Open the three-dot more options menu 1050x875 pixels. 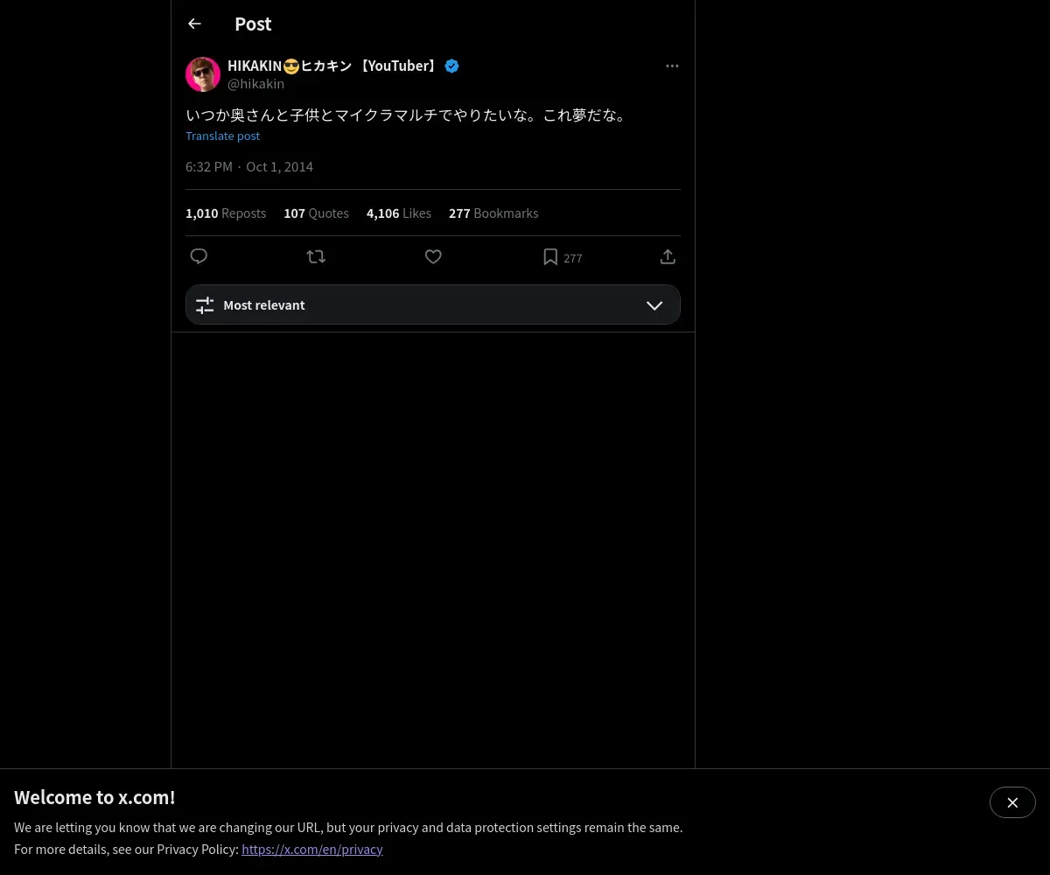(x=672, y=66)
